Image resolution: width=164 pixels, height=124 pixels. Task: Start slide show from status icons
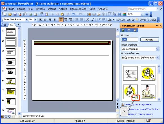tap(9, 117)
